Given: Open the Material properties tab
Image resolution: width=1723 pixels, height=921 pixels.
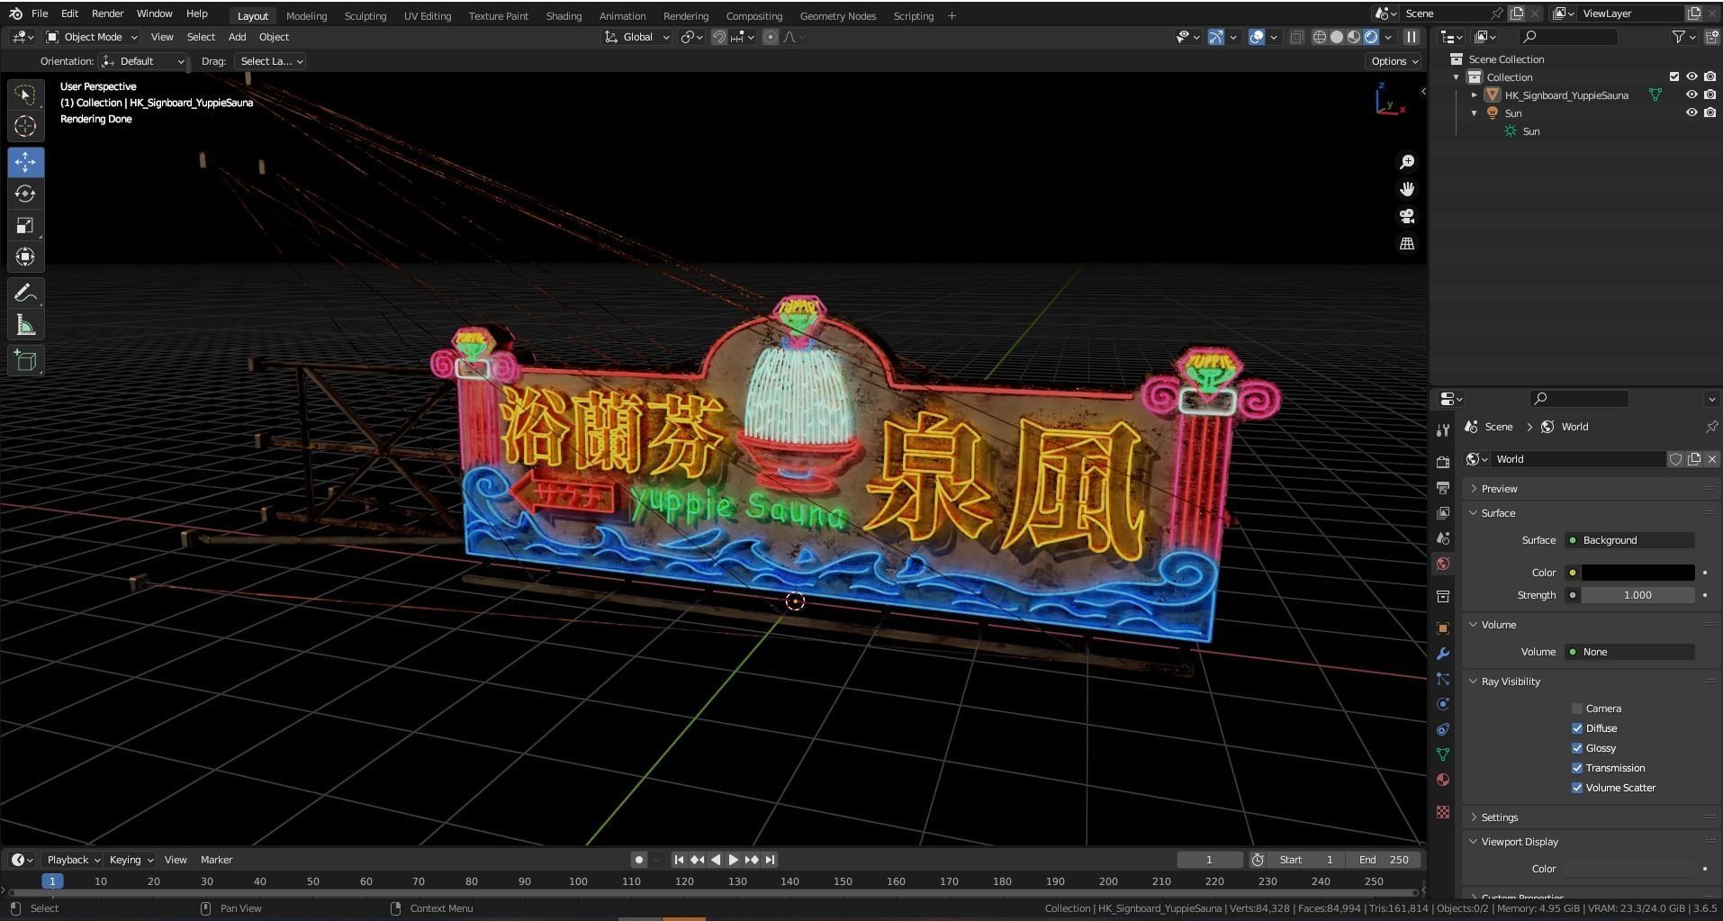Looking at the screenshot, I should [1443, 780].
